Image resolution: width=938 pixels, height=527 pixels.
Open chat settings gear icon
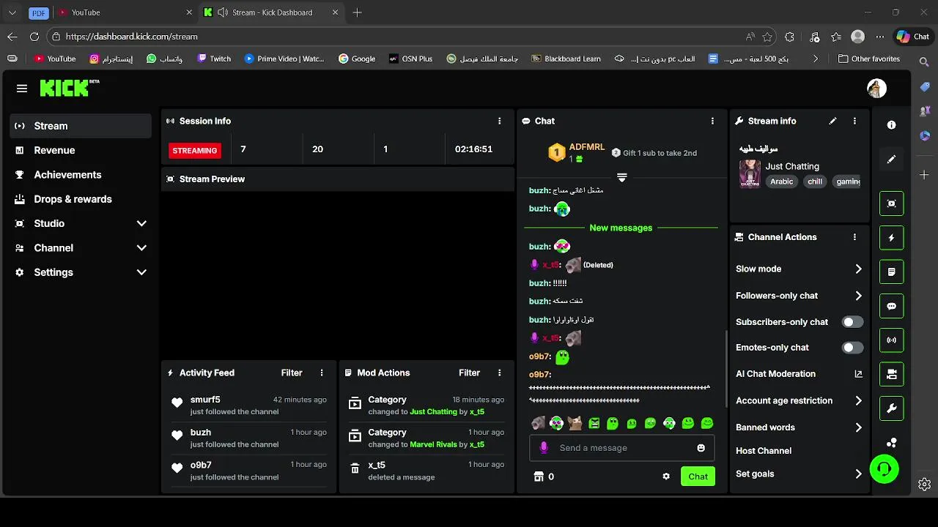click(x=666, y=476)
